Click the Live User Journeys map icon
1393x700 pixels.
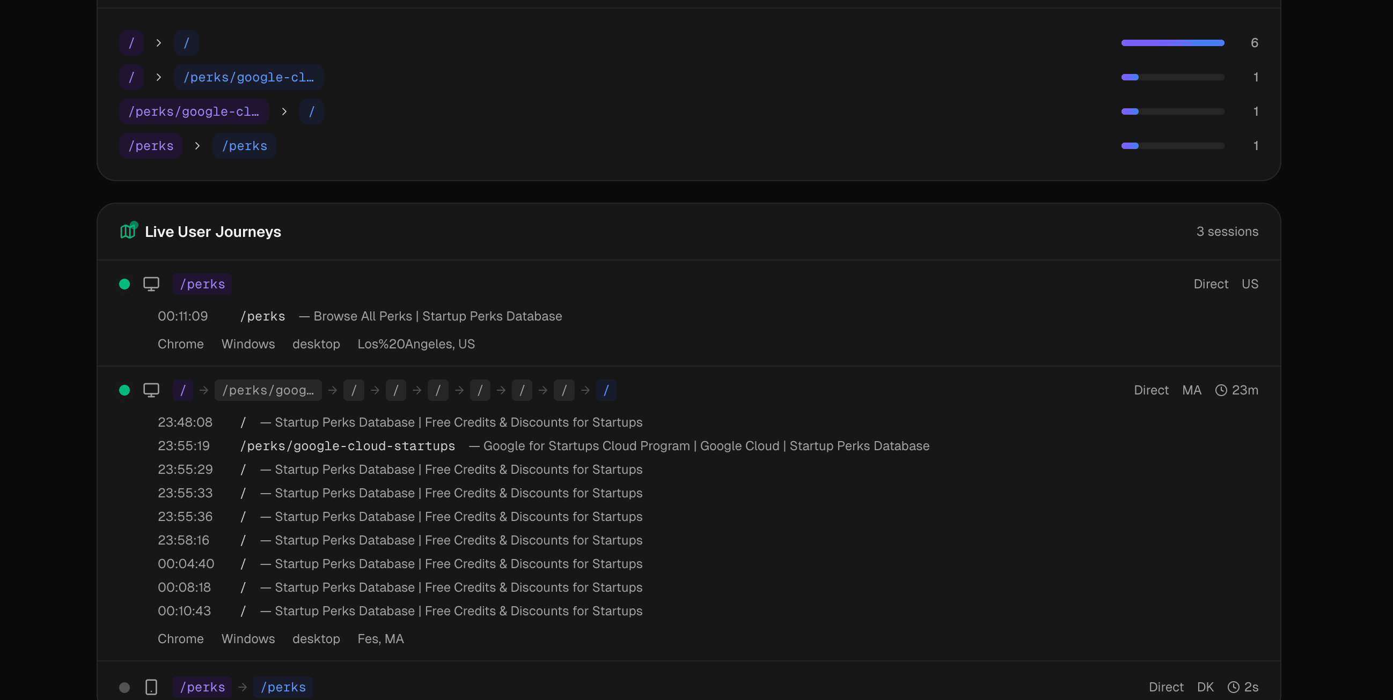[x=128, y=231]
